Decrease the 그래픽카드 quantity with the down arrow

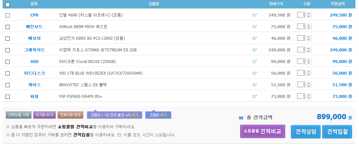309,51
